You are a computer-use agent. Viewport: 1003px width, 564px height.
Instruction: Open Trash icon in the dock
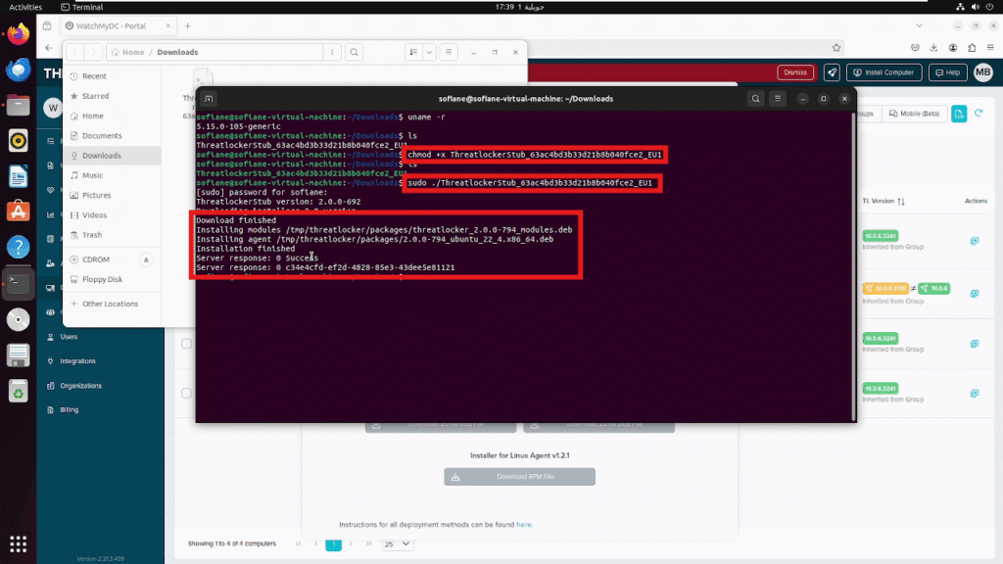coord(18,391)
